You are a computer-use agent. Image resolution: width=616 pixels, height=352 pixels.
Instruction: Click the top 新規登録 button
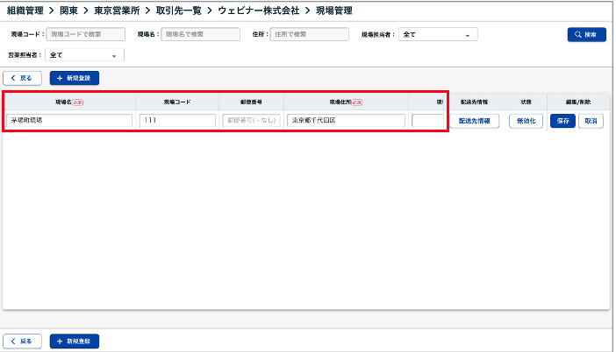[75, 78]
